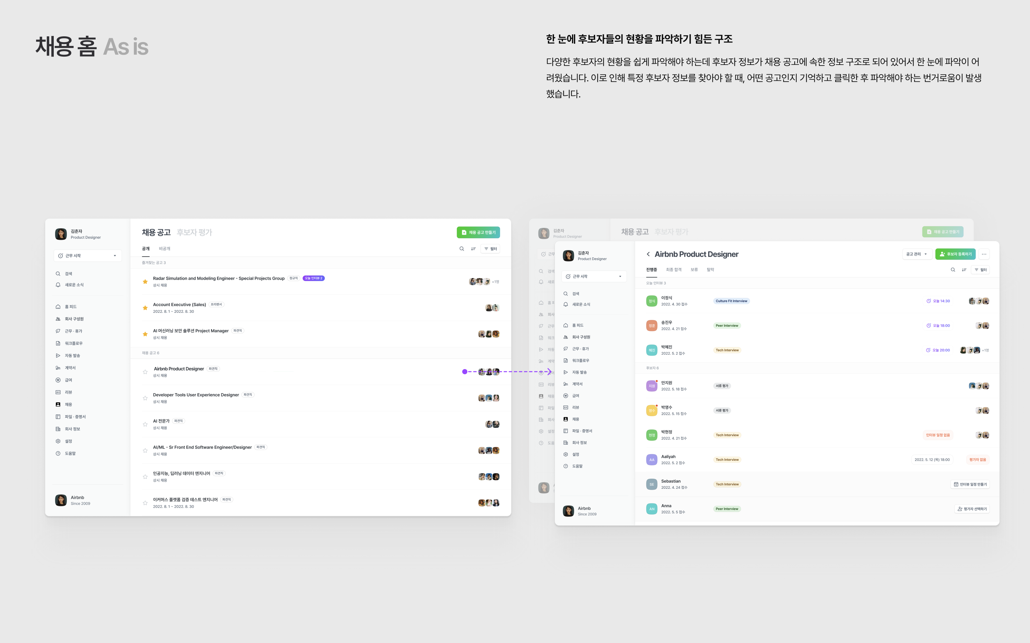This screenshot has height=643, width=1030.
Task: Switch to the 최종 합격 tab
Action: coord(673,270)
